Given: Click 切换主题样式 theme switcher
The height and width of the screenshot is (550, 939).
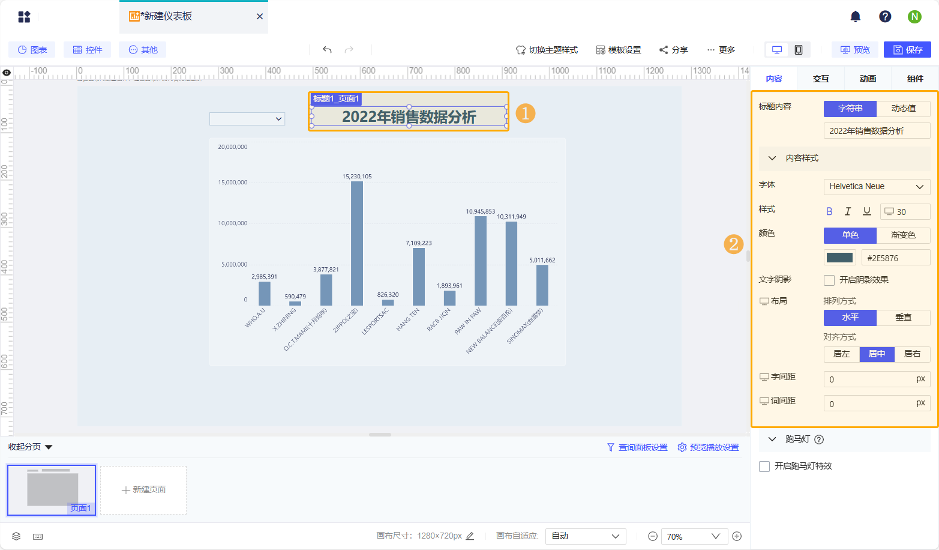Looking at the screenshot, I should [547, 50].
